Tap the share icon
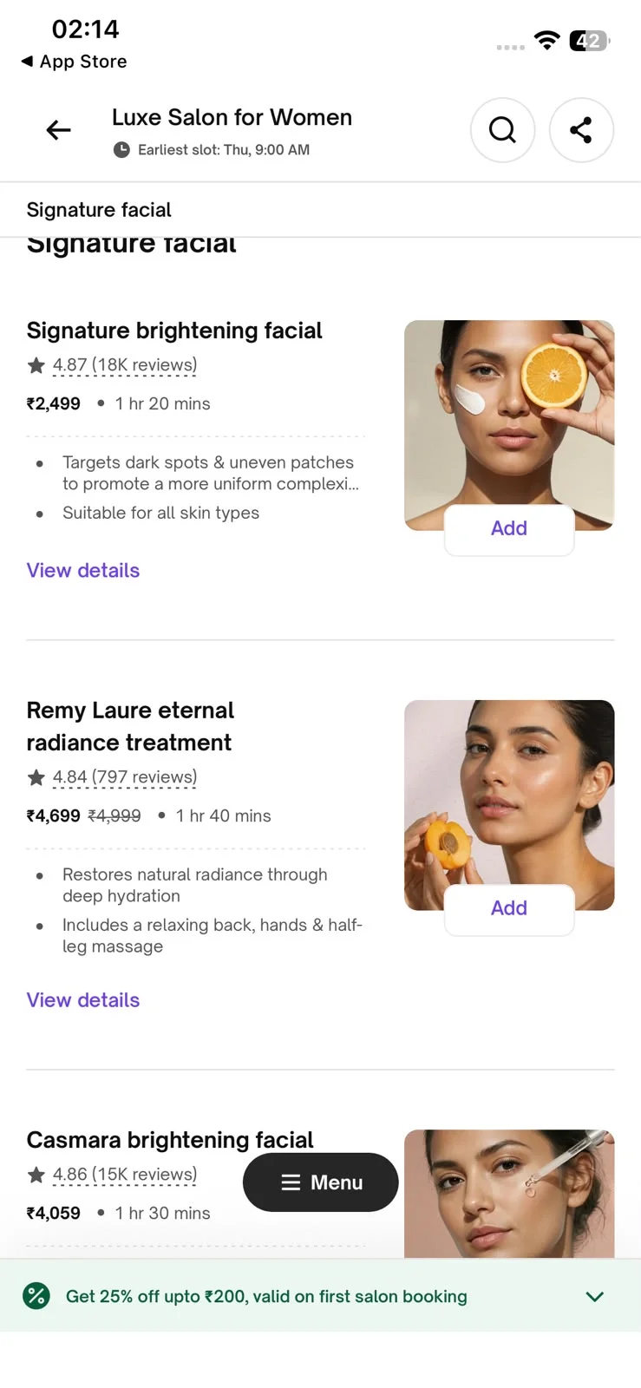Viewport: 641px width, 1388px height. click(x=581, y=130)
